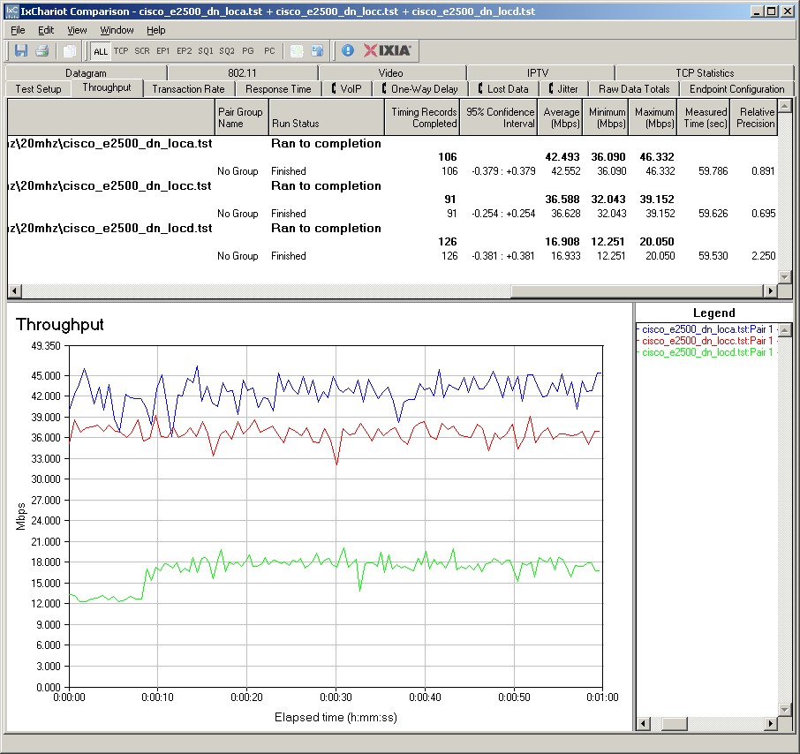The height and width of the screenshot is (754, 800).
Task: Switch to the Test Setup tab
Action: (x=38, y=89)
